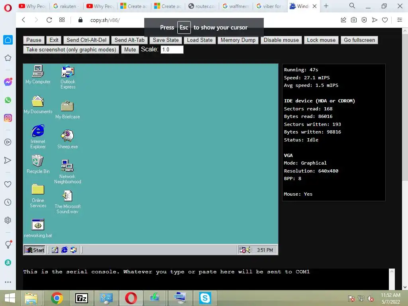This screenshot has height=306, width=408.
Task: Click Take screenshot (only graphic modes) button
Action: point(71,50)
